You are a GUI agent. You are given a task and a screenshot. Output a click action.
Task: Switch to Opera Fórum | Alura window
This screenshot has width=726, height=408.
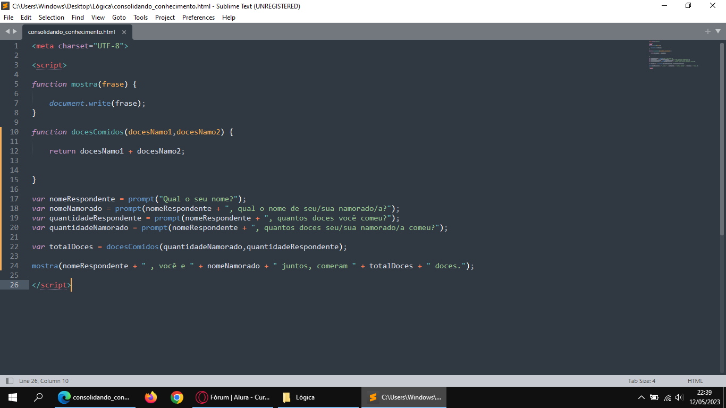(x=233, y=397)
